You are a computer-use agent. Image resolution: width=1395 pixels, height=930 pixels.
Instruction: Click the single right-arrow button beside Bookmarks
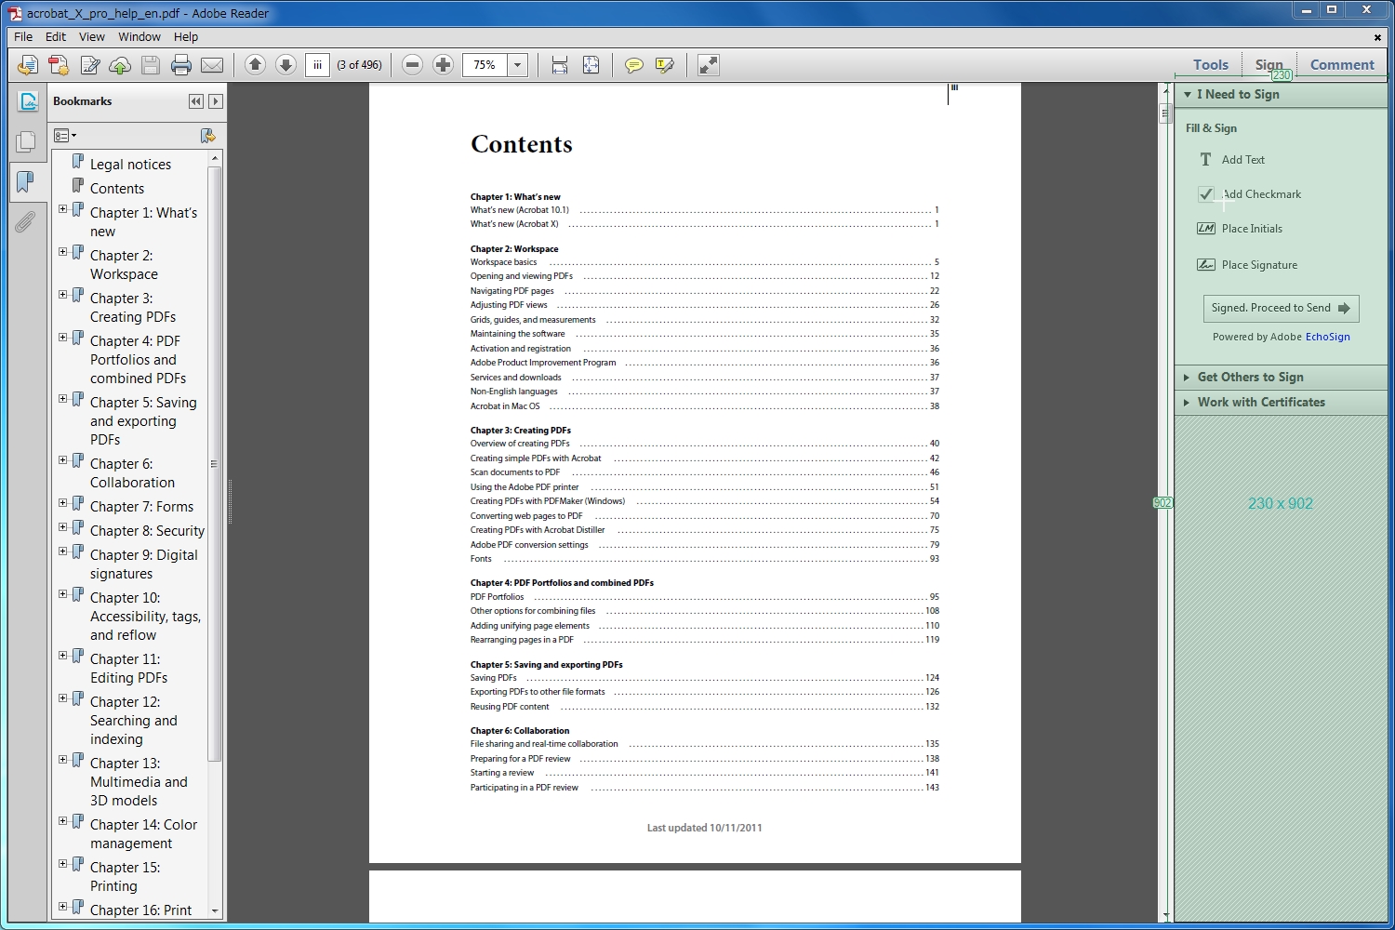click(x=216, y=101)
